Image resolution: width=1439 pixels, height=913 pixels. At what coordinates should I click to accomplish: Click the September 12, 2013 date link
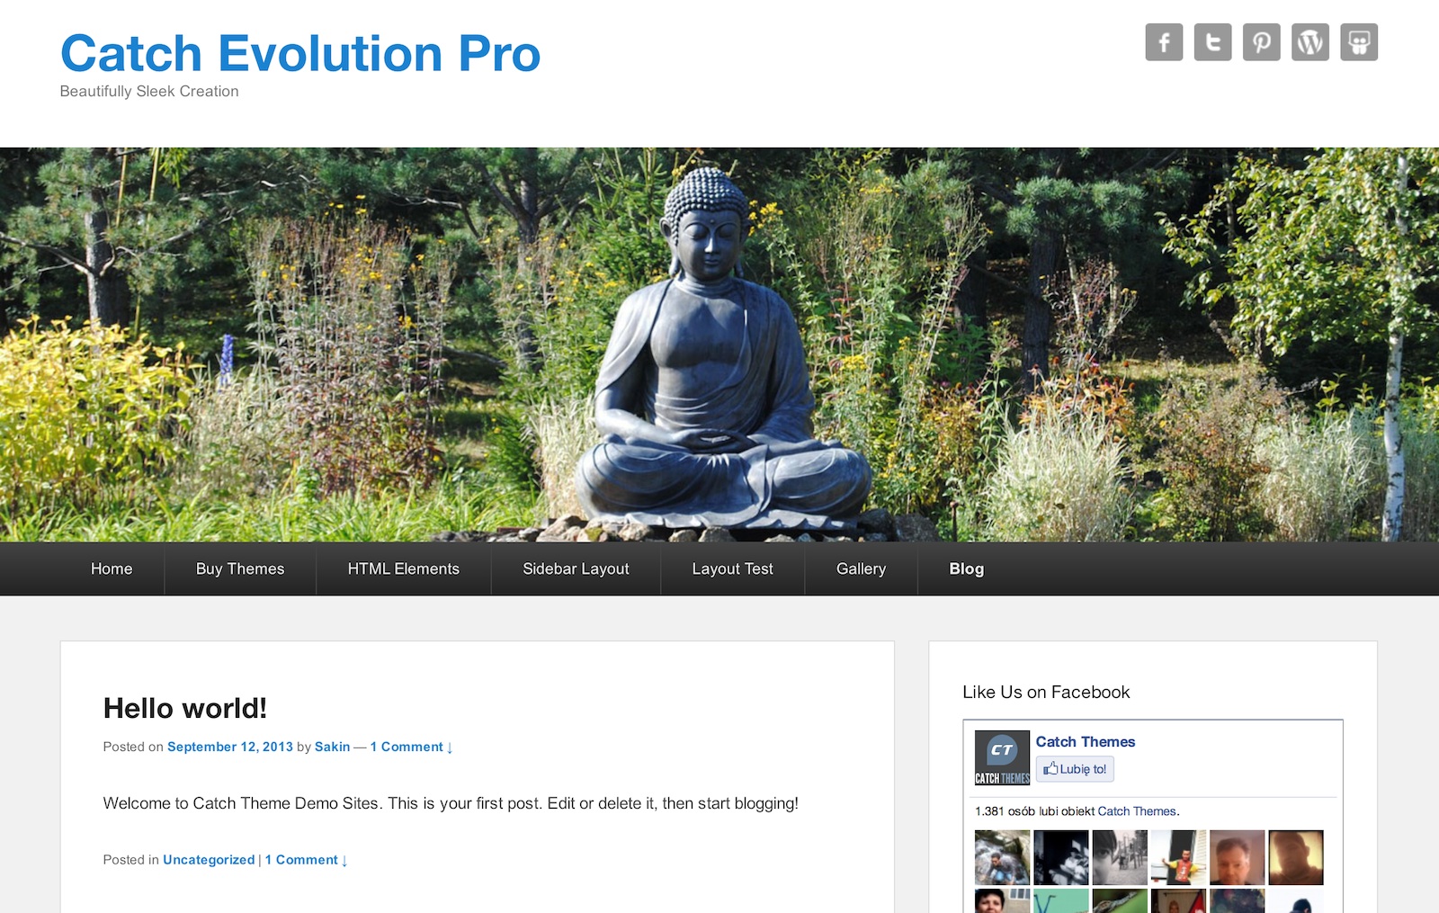point(230,747)
